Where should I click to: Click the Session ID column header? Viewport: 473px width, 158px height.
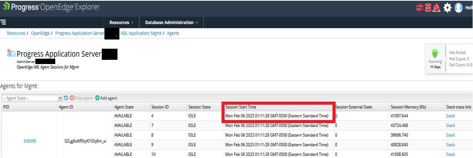167,107
